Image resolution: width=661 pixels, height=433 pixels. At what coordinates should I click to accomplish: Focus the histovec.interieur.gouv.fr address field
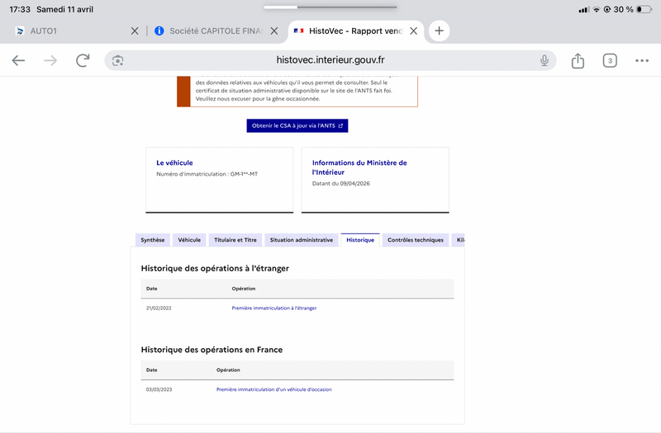(330, 60)
